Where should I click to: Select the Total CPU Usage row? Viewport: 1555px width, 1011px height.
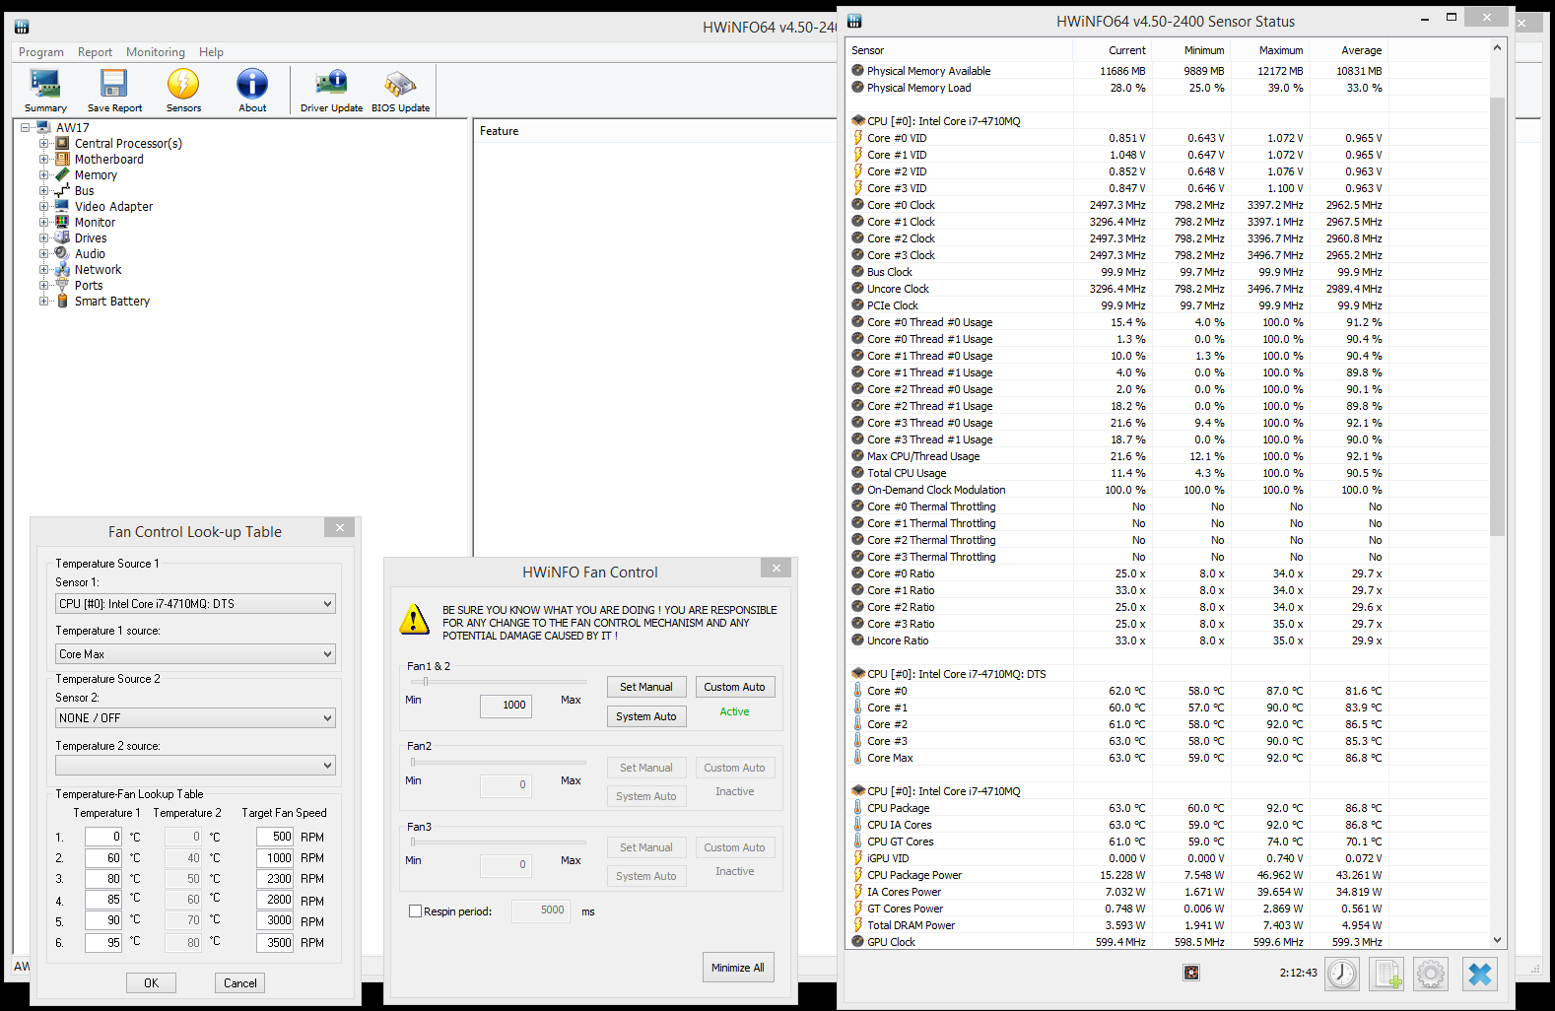(x=1169, y=473)
